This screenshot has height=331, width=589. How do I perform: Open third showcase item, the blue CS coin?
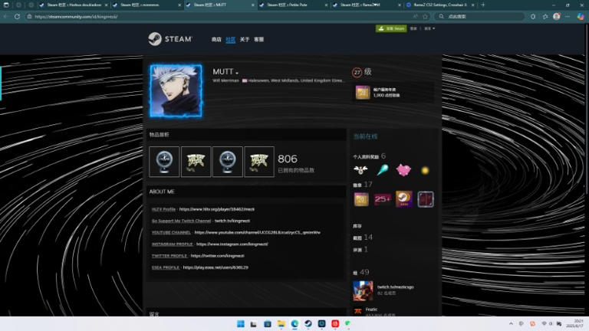pyautogui.click(x=228, y=162)
